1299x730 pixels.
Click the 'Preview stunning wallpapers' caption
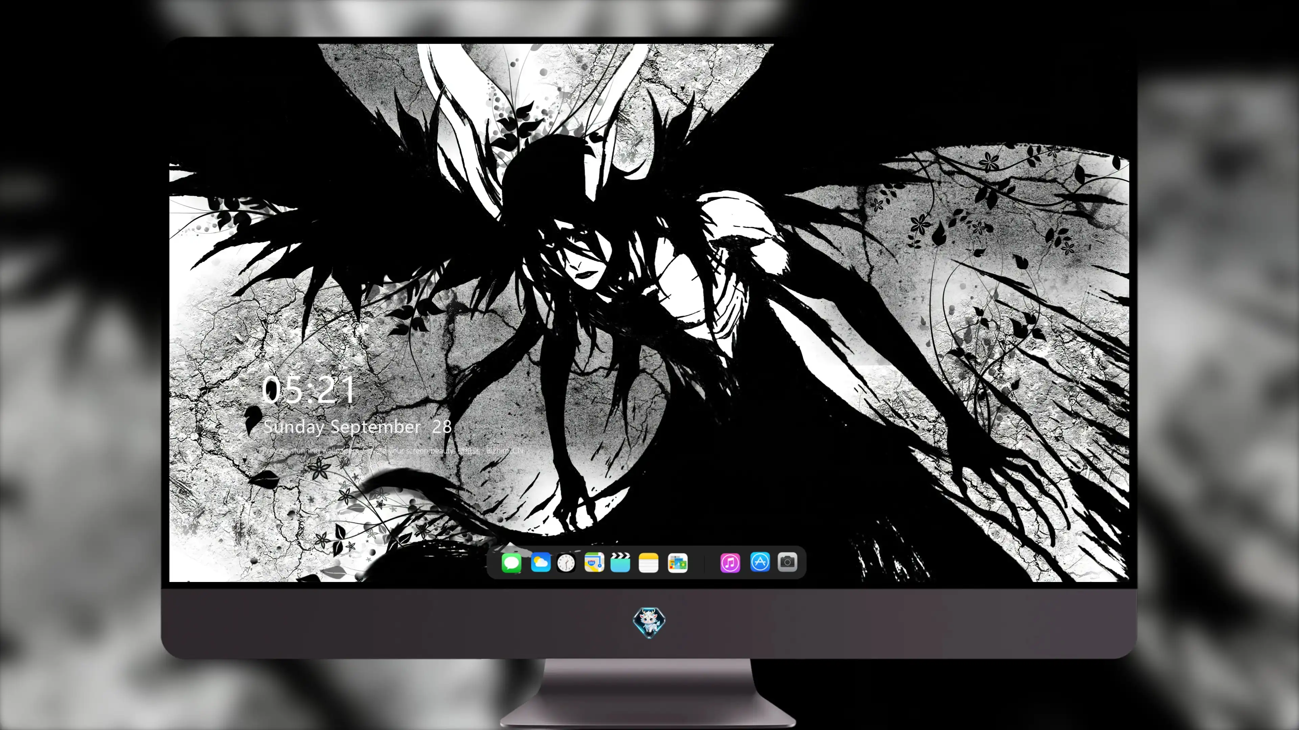[393, 451]
